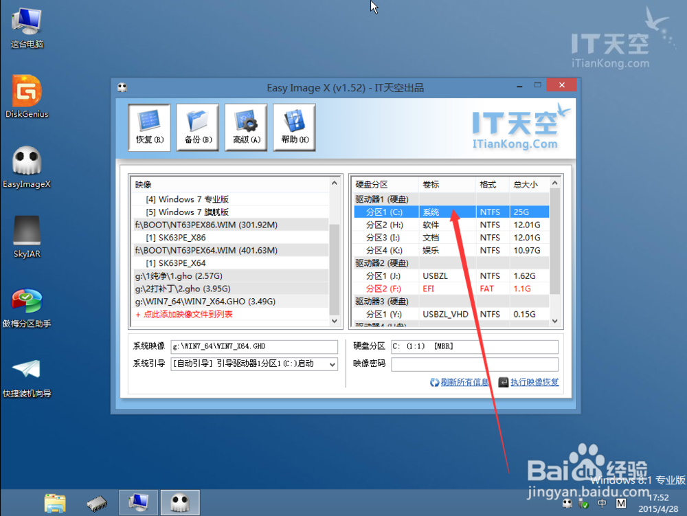Screen dimensions: 687x516
Task: Open the 这台电脑 desktop icon
Action: click(x=27, y=27)
